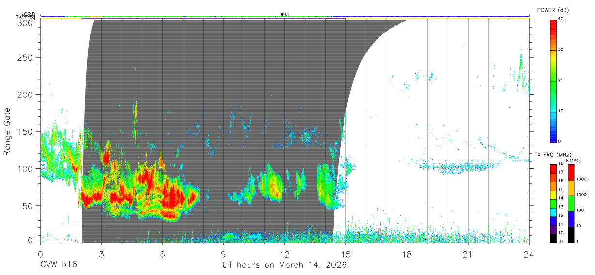Pick the red NOISE swatch above 10000
Viewport: 595px width, 275px height.
(x=570, y=173)
